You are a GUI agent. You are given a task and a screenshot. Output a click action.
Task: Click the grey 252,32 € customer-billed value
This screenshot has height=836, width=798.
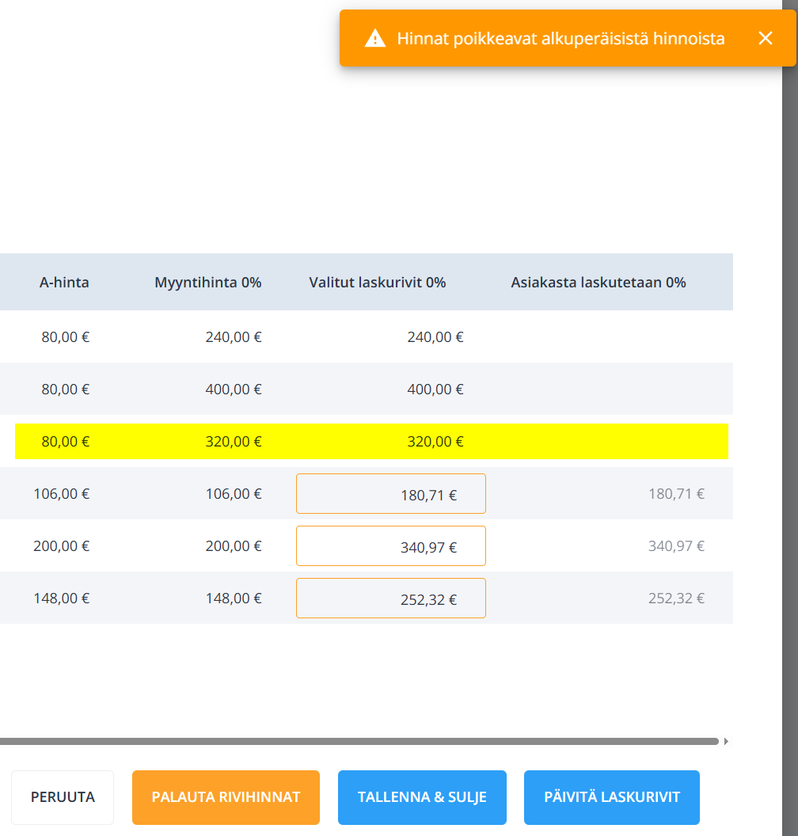pos(676,598)
